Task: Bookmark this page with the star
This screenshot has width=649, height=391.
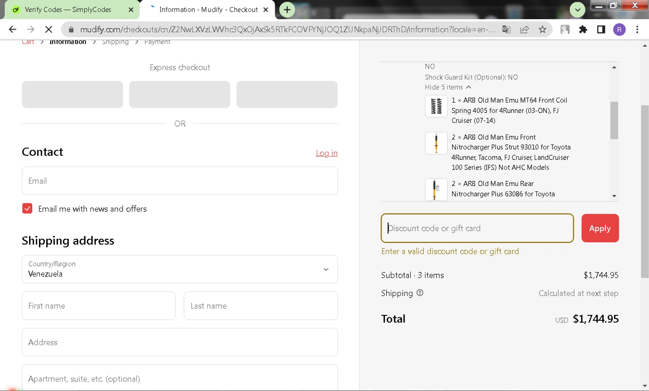Action: 543,29
